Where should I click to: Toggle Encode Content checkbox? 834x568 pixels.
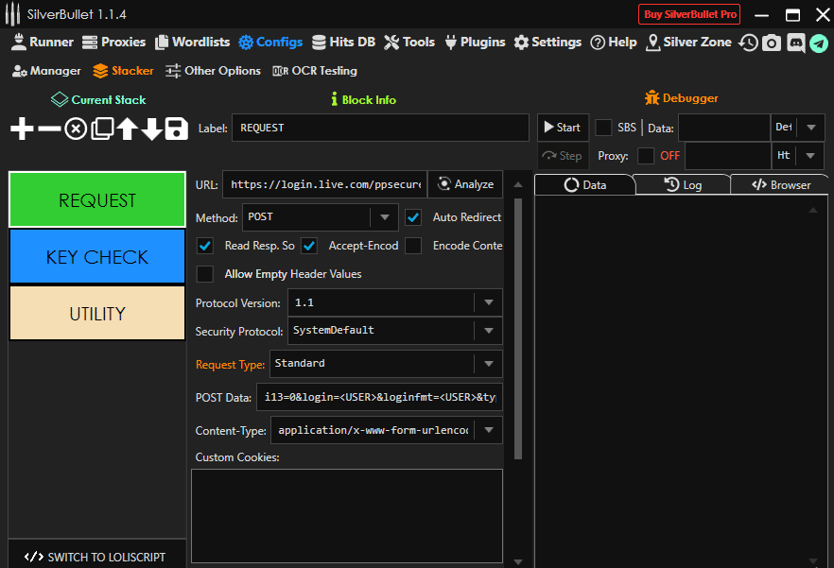413,246
